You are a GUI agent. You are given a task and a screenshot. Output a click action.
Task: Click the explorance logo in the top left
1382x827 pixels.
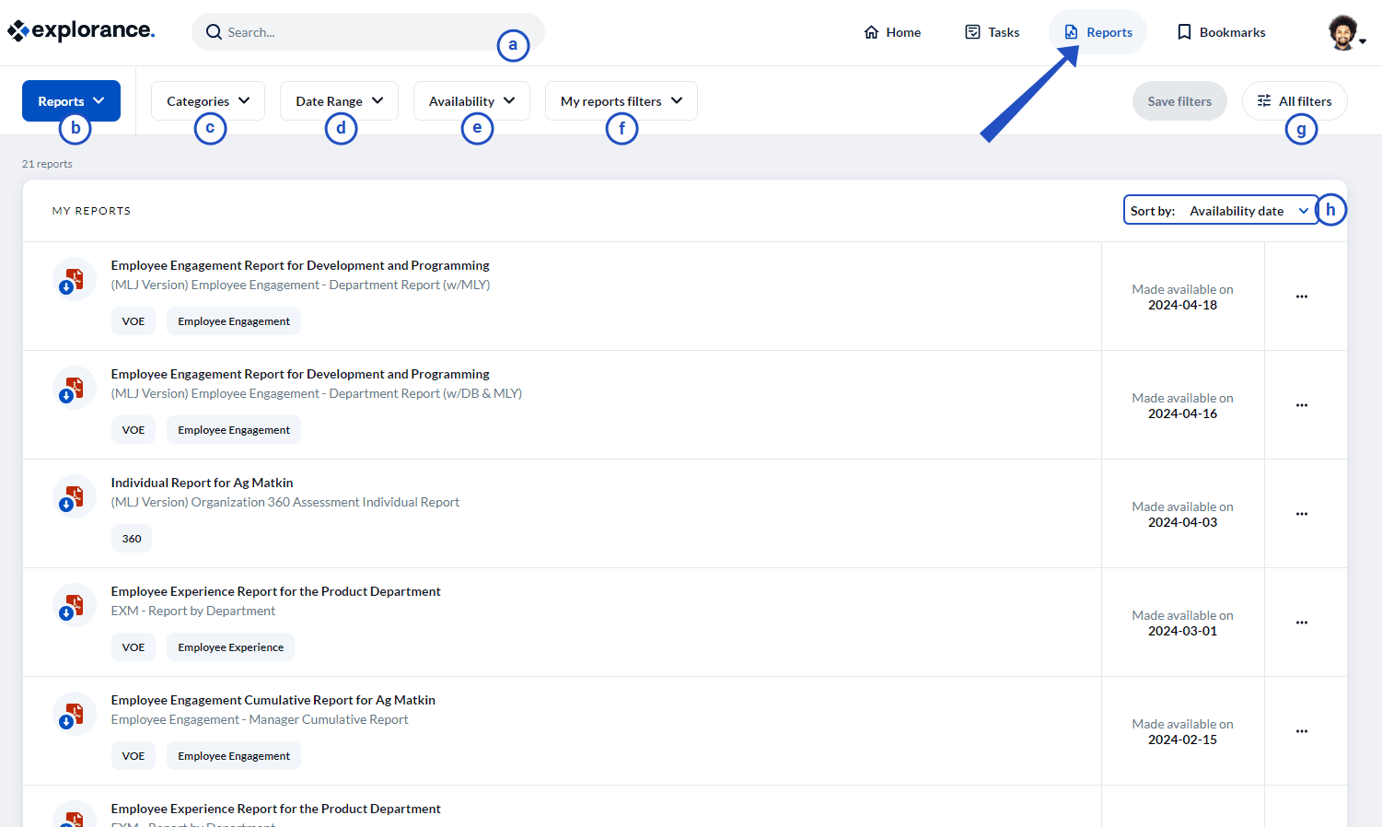coord(81,29)
